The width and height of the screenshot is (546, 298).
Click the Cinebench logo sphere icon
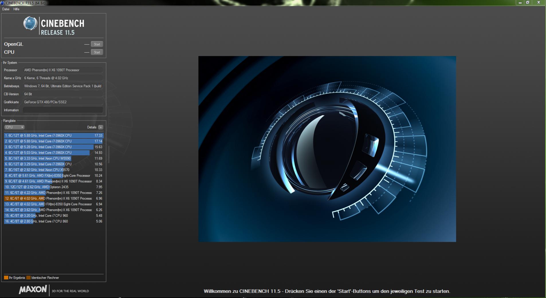(x=30, y=23)
